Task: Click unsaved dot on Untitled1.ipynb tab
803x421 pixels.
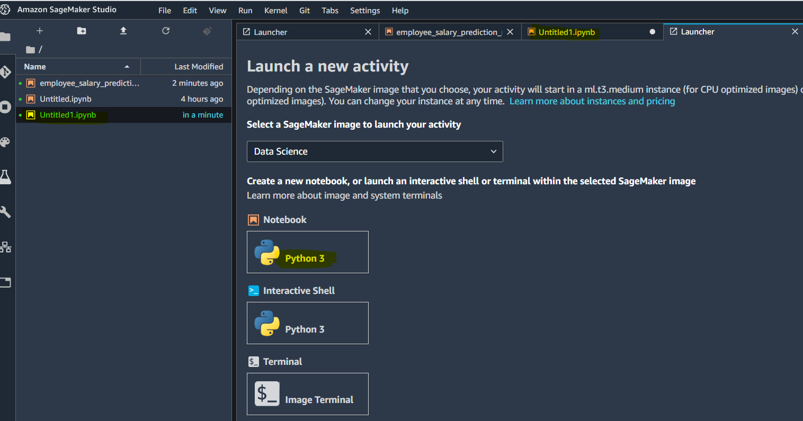Action: (x=653, y=32)
